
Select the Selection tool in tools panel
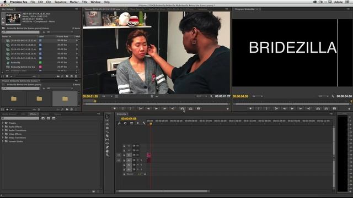click(108, 116)
